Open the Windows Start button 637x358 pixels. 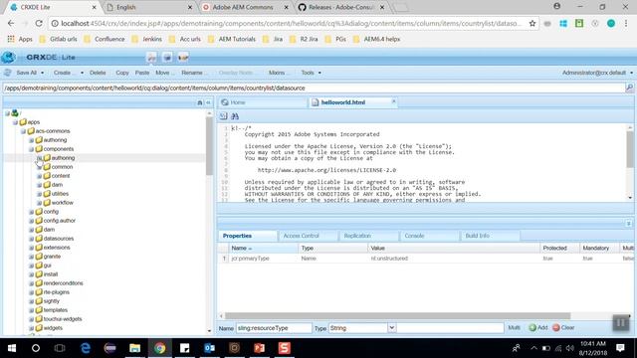[12, 348]
